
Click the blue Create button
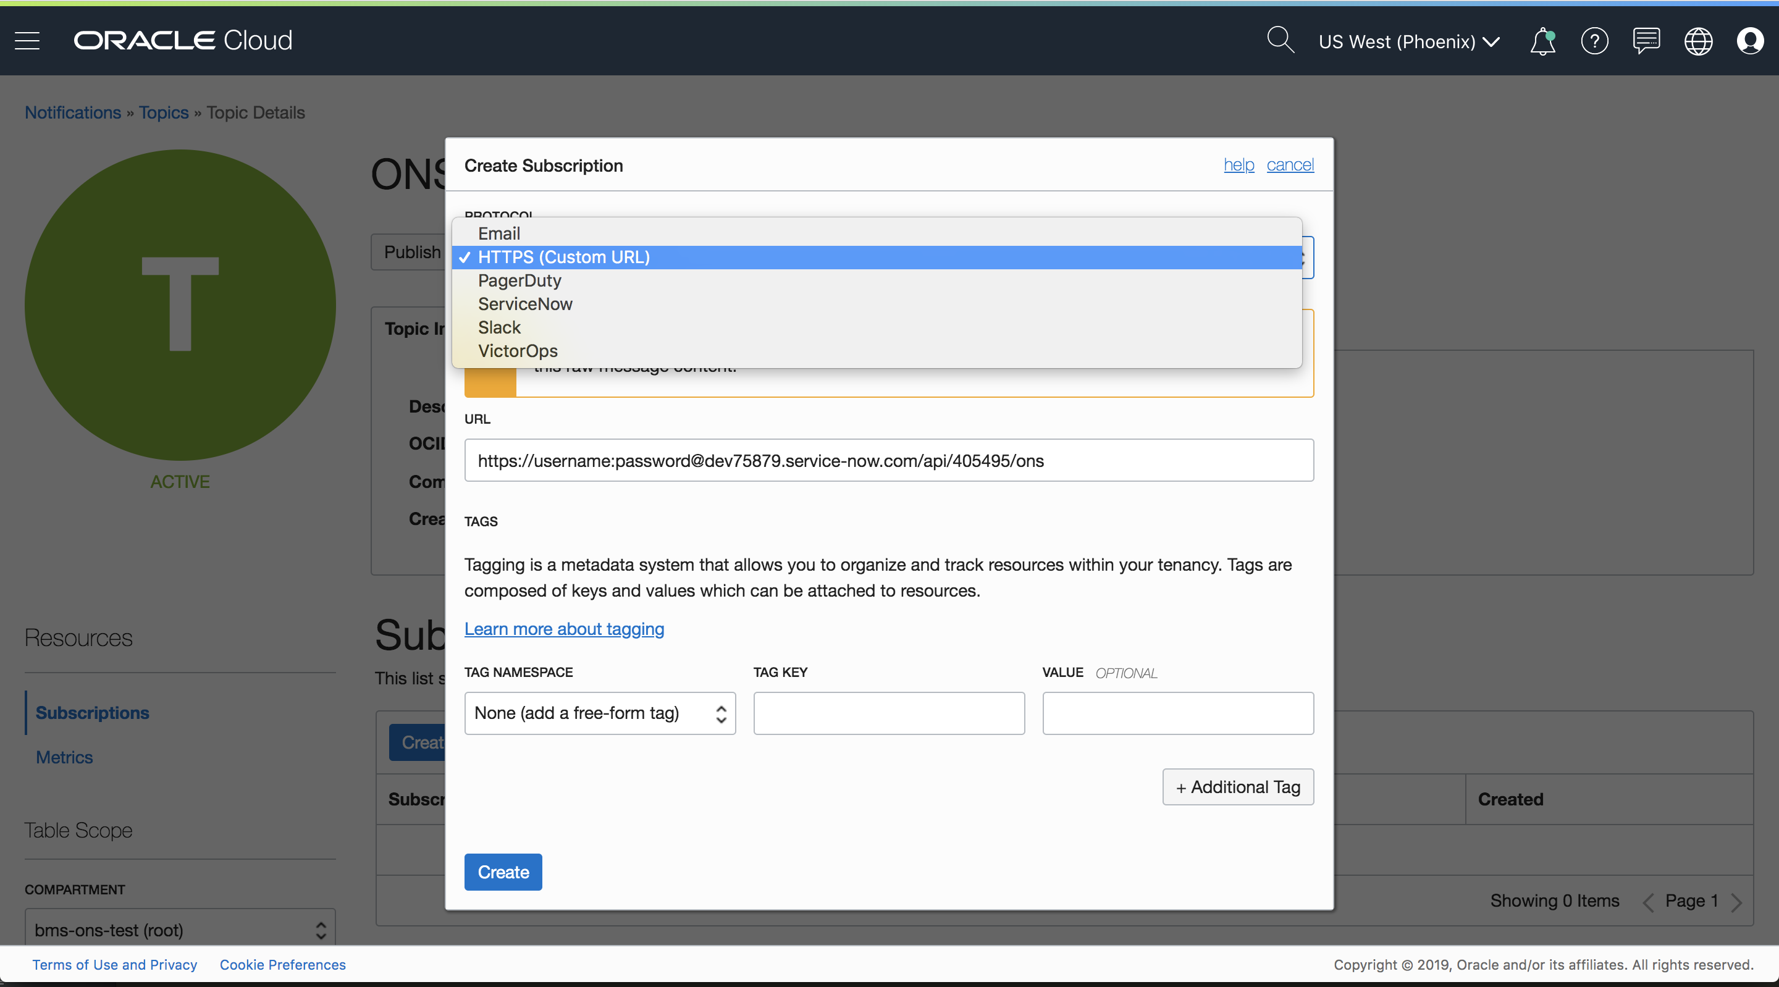pos(503,871)
